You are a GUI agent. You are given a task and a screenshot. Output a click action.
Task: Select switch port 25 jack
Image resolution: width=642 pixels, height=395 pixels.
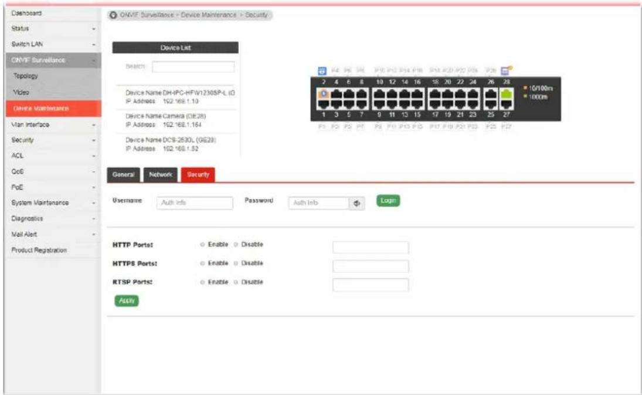pos(491,104)
